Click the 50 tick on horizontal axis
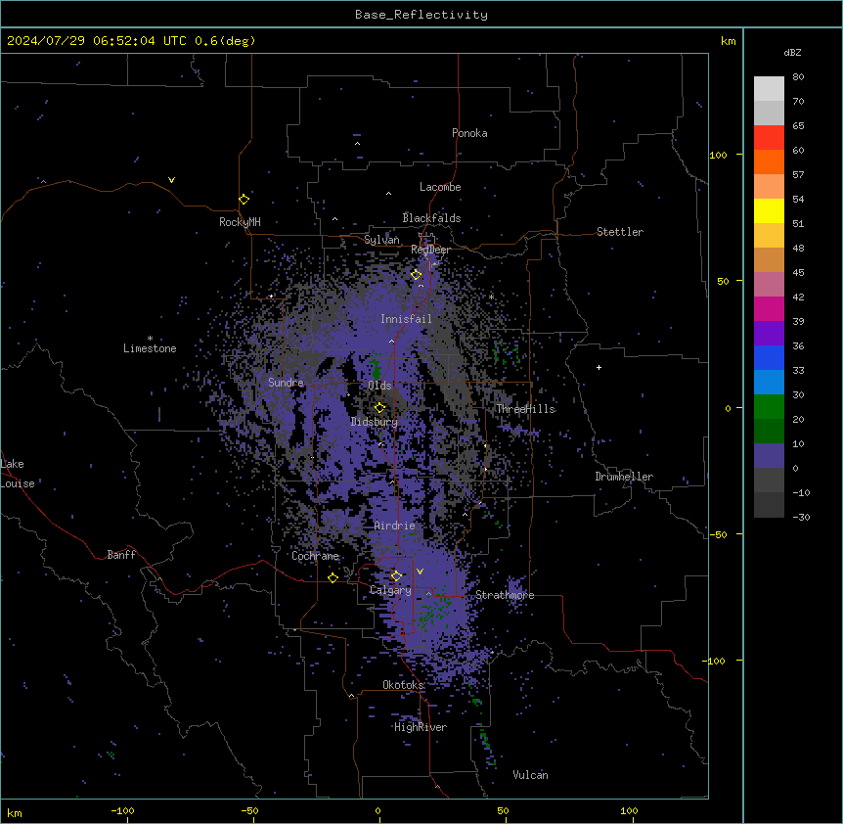 click(503, 810)
